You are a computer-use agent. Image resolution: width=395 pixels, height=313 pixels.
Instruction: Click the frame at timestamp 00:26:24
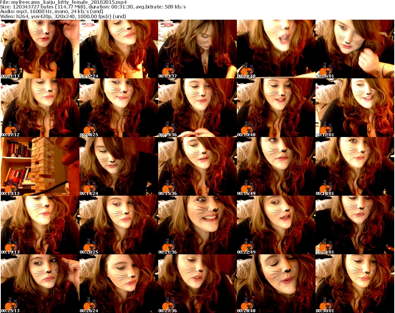pyautogui.click(x=119, y=284)
